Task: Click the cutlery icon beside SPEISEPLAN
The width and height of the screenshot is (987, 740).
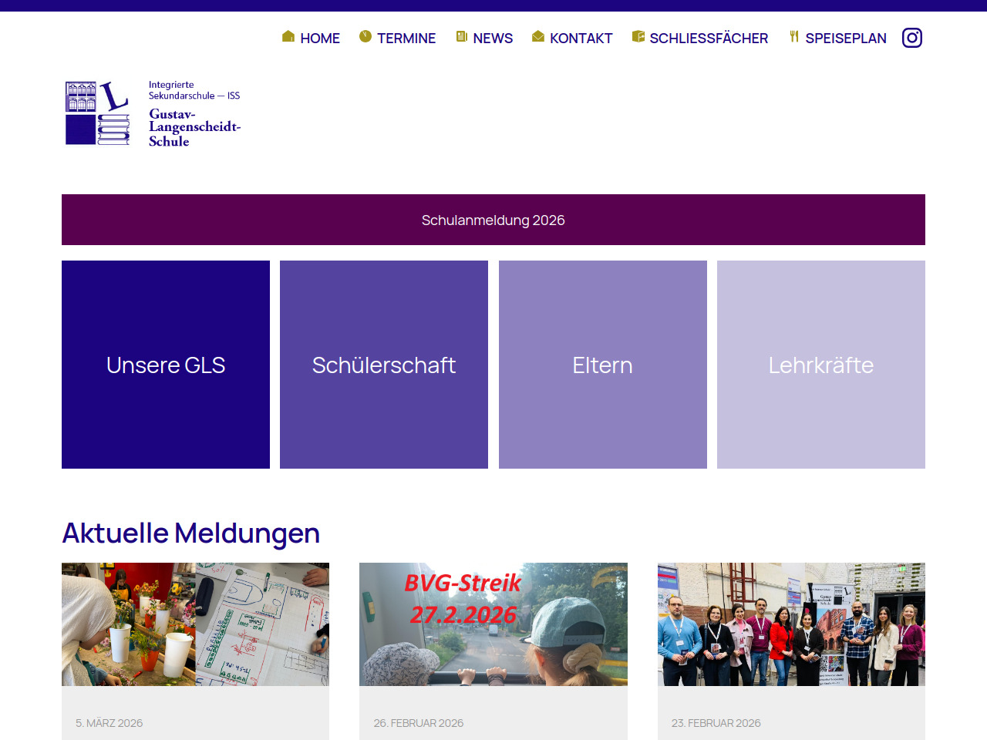Action: coord(793,36)
